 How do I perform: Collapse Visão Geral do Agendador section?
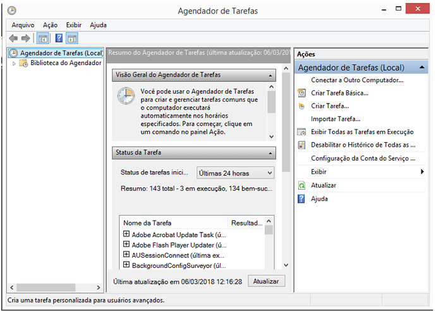click(271, 75)
